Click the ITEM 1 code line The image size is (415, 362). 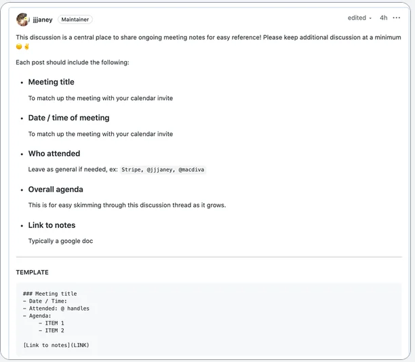[52, 323]
